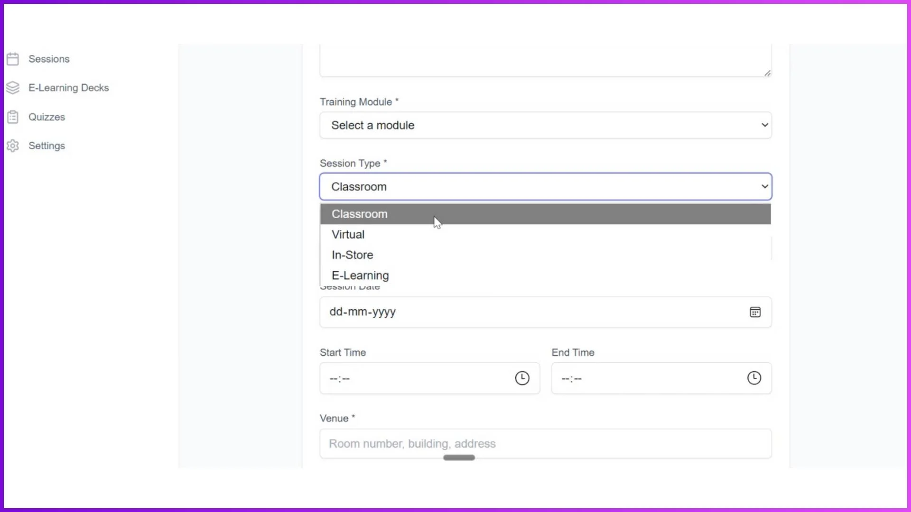The height and width of the screenshot is (512, 911).
Task: Open the End Time clock picker
Action: coord(754,378)
